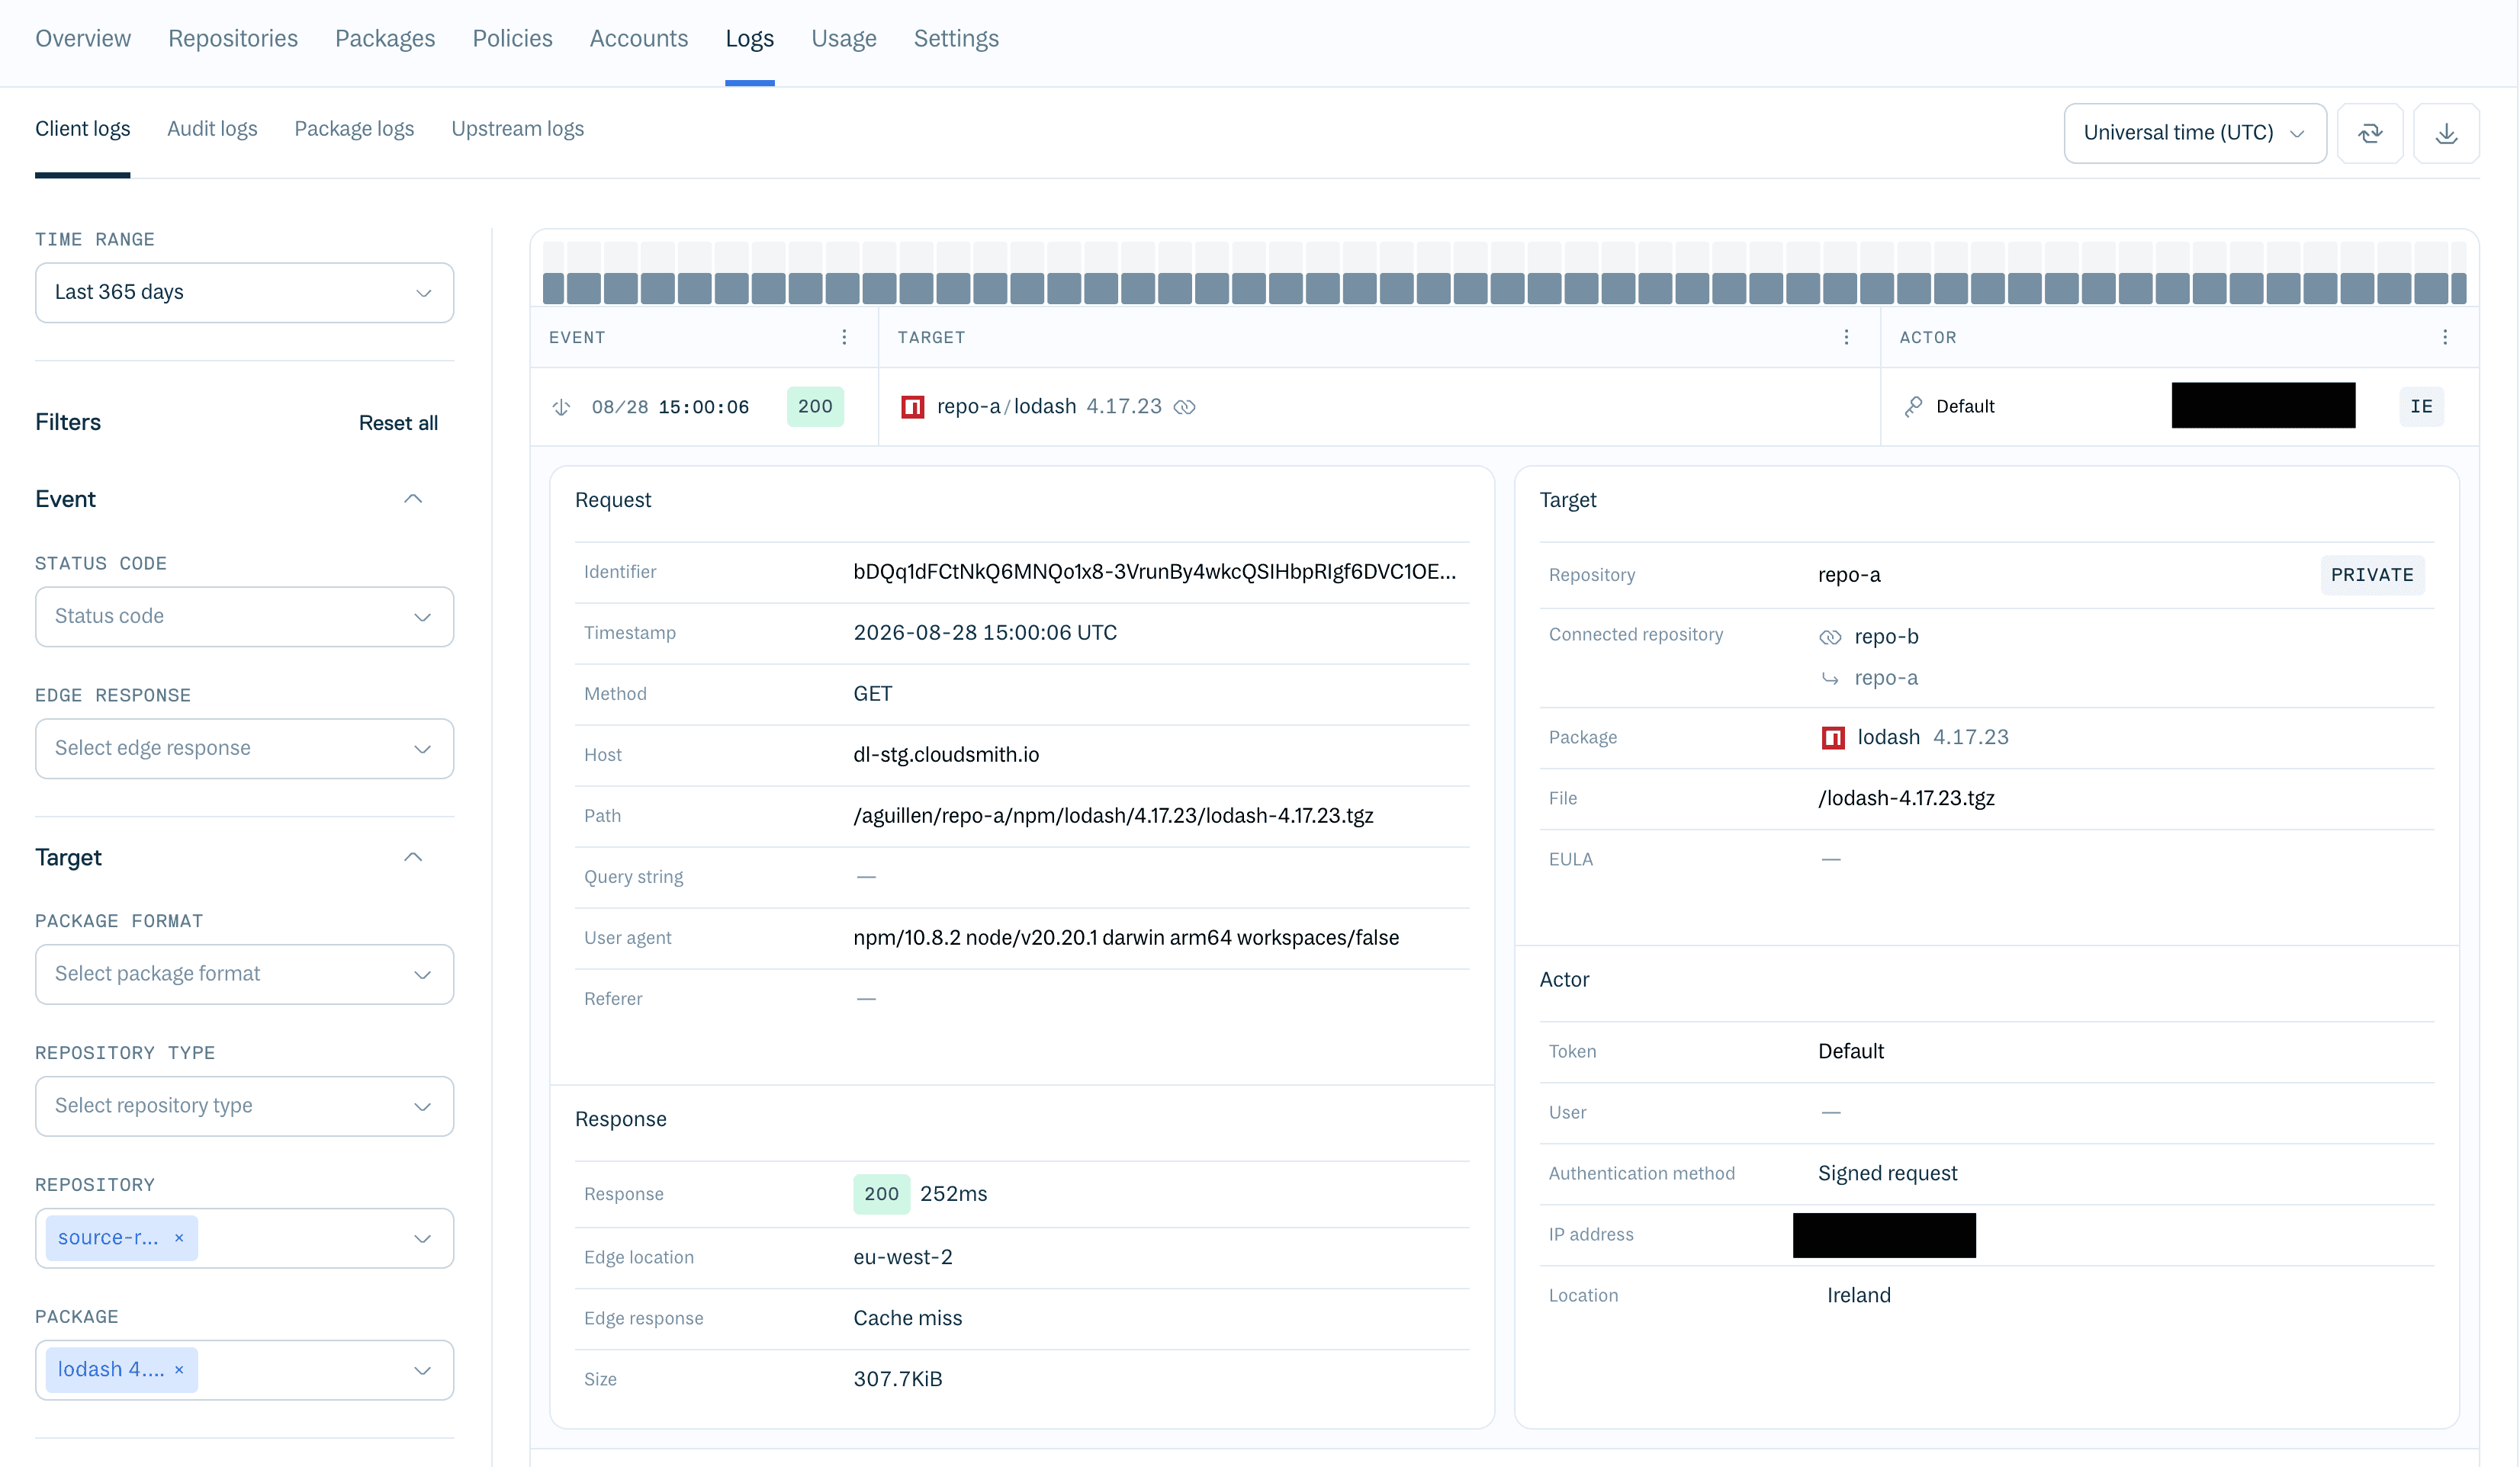
Task: Click the key icon next to Default actor
Action: [1913, 406]
